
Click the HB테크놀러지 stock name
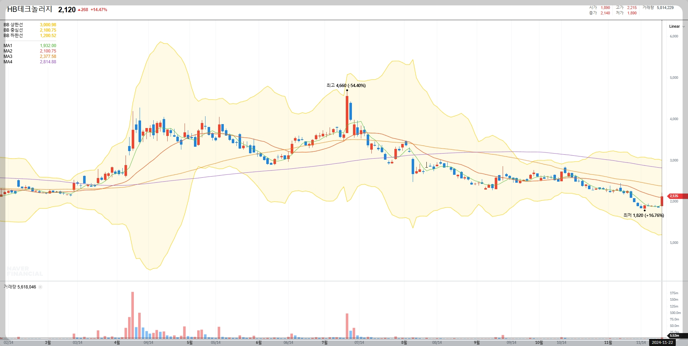click(30, 9)
